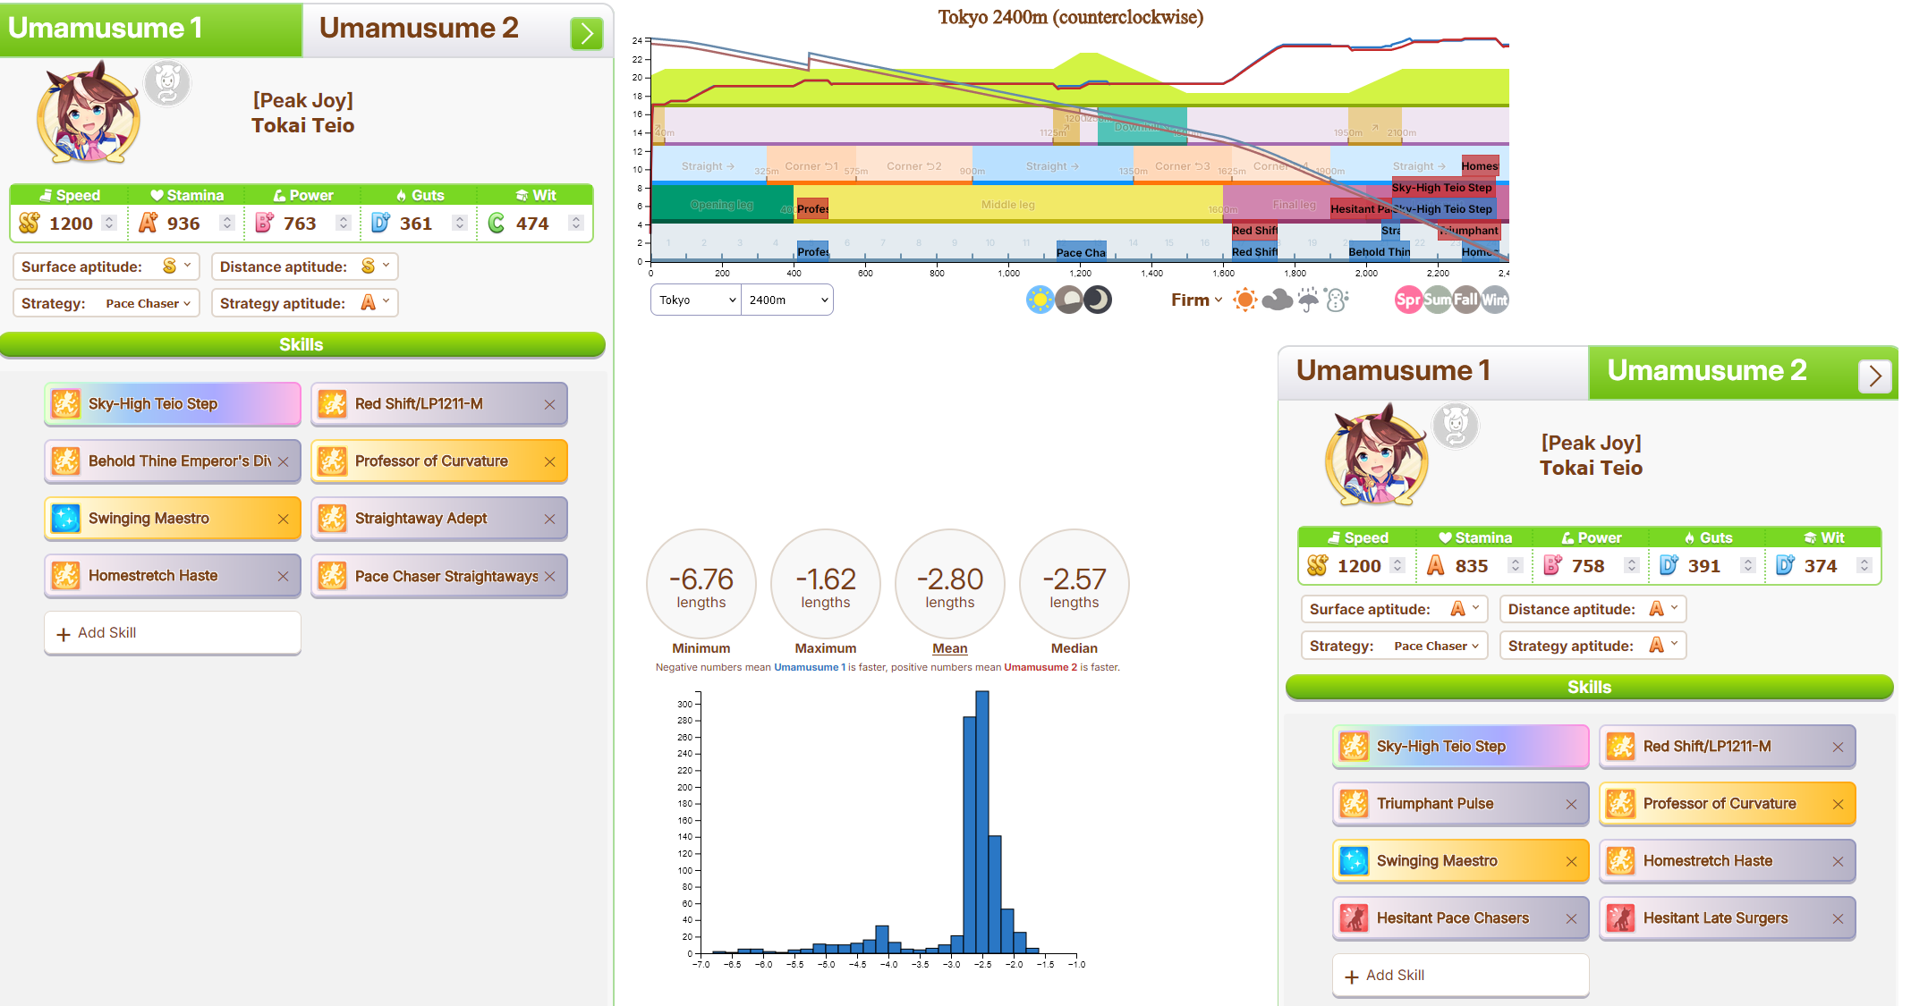Open the Firm ground condition dropdown

tap(1197, 300)
